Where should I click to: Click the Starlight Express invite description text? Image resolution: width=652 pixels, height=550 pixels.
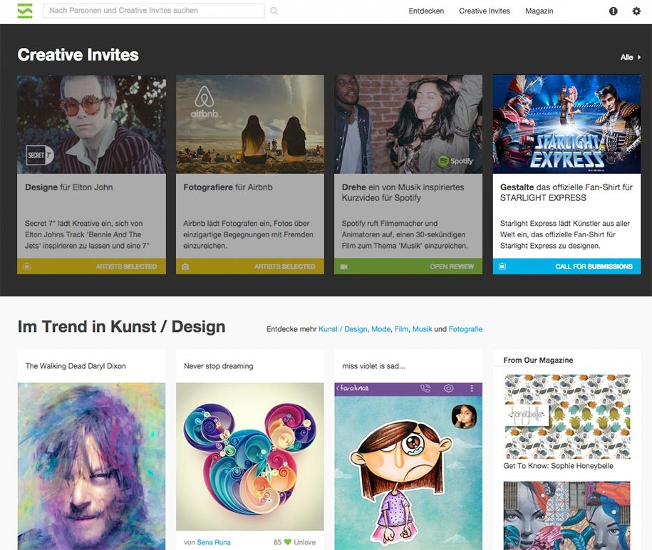click(x=564, y=234)
